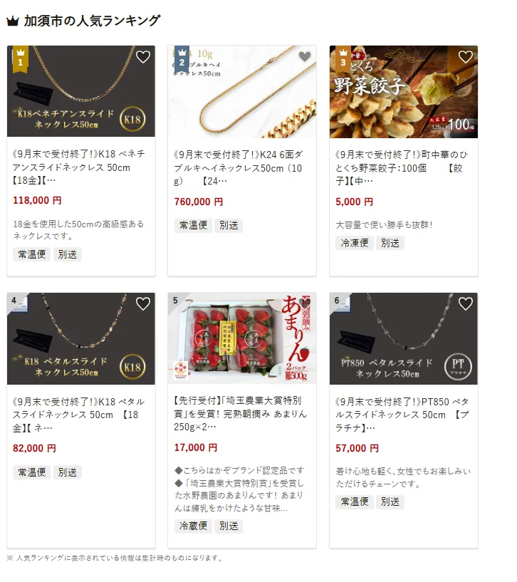Click the rank 1 crown badge
The width and height of the screenshot is (517, 582).
(21, 58)
